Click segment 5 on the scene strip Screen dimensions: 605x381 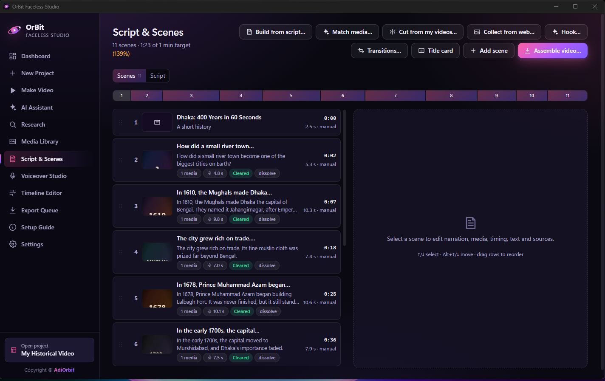point(291,96)
